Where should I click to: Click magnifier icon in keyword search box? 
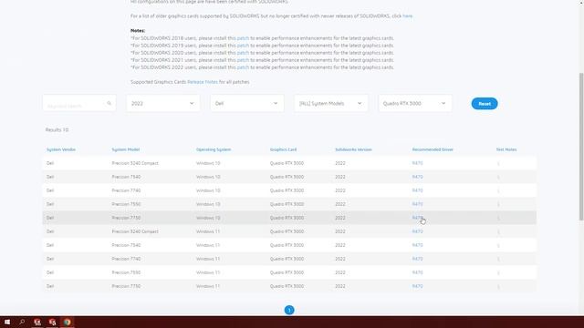pos(109,103)
